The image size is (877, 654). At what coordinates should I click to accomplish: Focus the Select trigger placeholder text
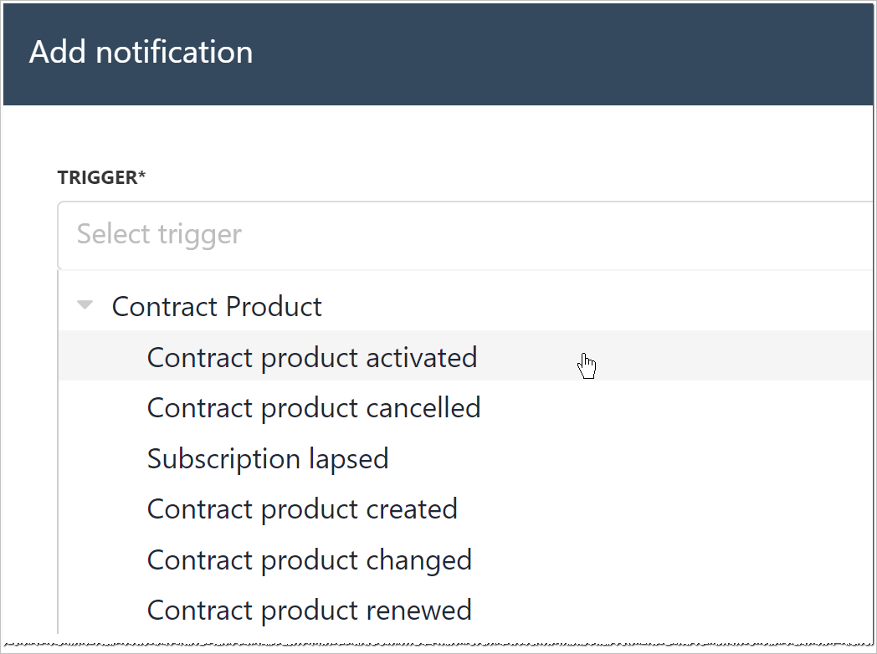[x=159, y=234]
